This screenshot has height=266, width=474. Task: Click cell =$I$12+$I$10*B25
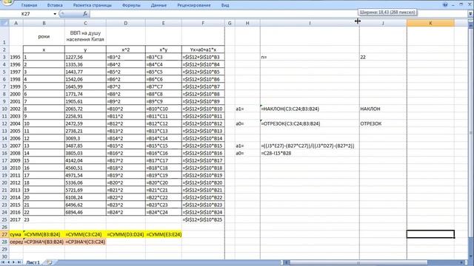click(x=203, y=219)
